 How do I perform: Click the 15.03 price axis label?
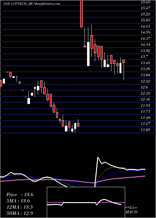145,20
